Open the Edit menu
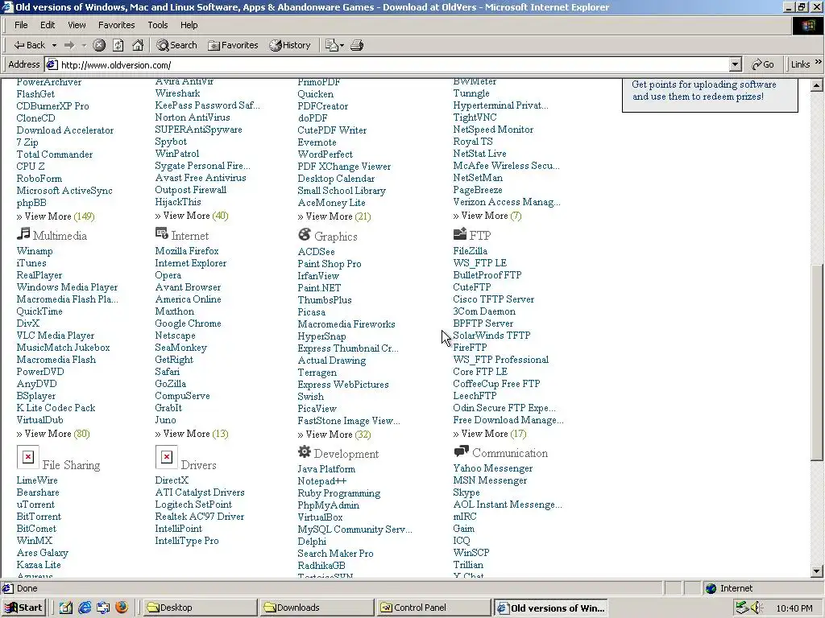 (48, 25)
